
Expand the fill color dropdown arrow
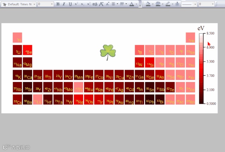pos(153,4)
